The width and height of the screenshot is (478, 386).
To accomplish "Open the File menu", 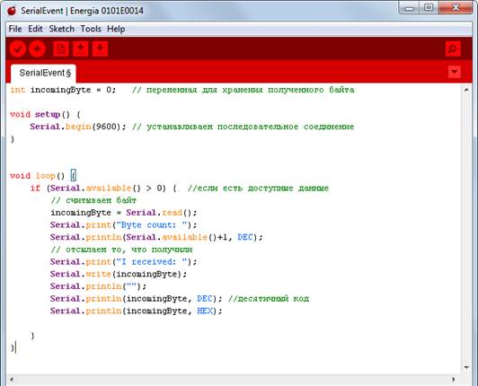I will pos(15,29).
